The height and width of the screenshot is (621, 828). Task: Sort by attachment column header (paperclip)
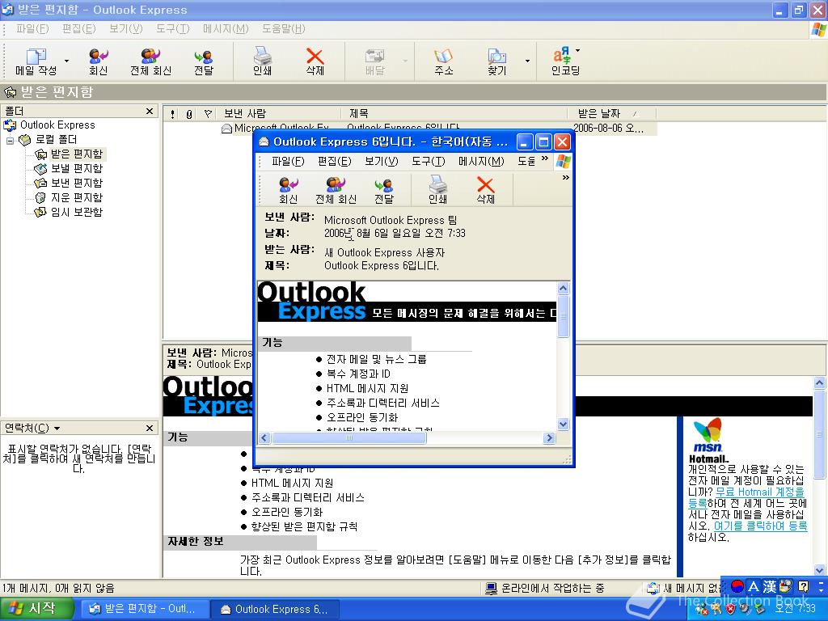click(189, 113)
